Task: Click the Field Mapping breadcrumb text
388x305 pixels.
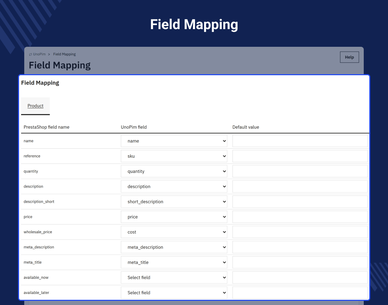Action: (x=64, y=54)
